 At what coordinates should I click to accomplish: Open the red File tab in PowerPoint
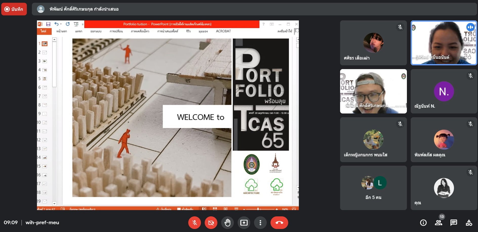(44, 31)
